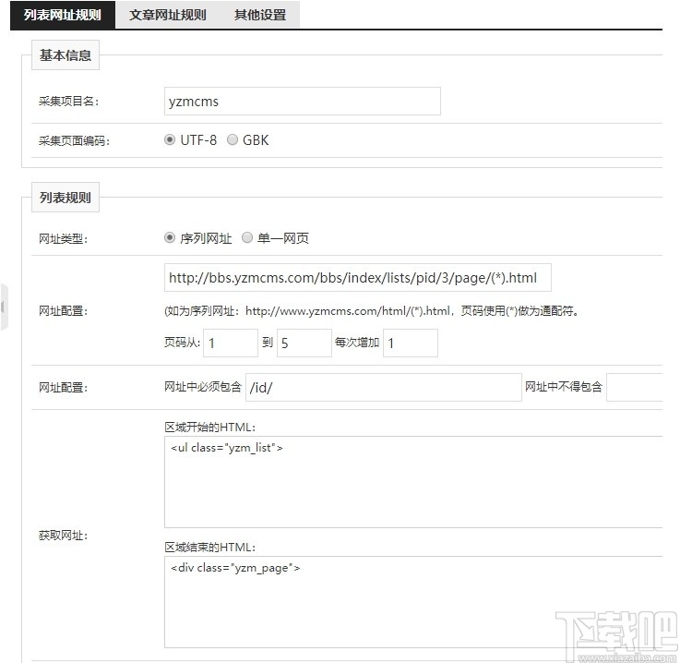Click the 基本信息 section legend
Image resolution: width=680 pixels, height=663 pixels.
(x=66, y=55)
